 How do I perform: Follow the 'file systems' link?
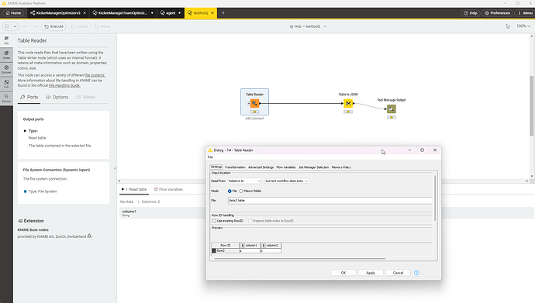coord(95,75)
